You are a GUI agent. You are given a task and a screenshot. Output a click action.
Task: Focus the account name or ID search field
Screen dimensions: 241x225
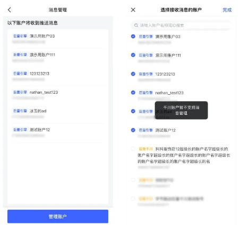182,25
